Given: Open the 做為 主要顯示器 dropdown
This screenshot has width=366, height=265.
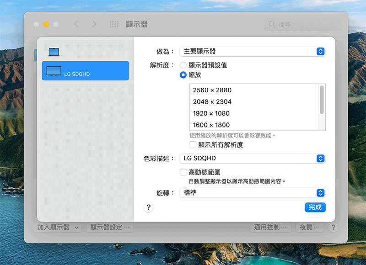Looking at the screenshot, I should (252, 51).
